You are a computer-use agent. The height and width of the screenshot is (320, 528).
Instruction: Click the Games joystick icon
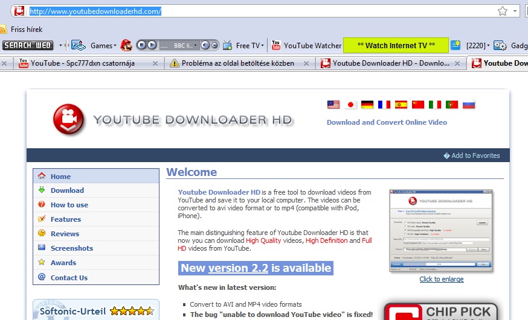tap(79, 45)
